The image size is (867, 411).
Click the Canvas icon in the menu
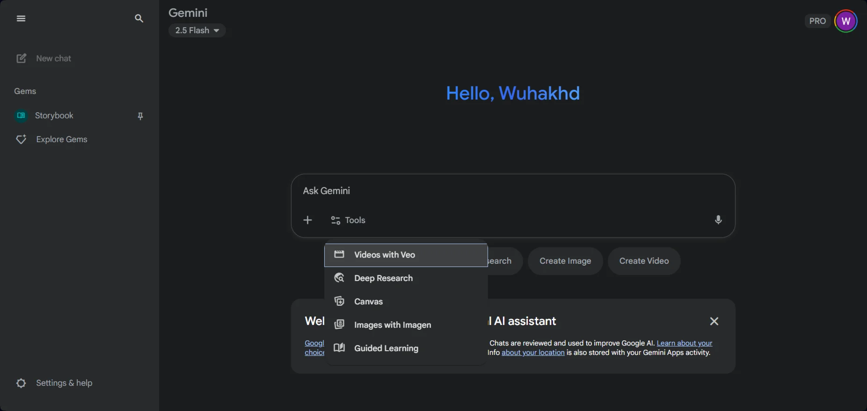339,301
